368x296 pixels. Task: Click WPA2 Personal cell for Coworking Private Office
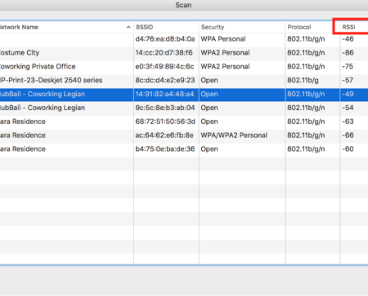click(x=225, y=67)
